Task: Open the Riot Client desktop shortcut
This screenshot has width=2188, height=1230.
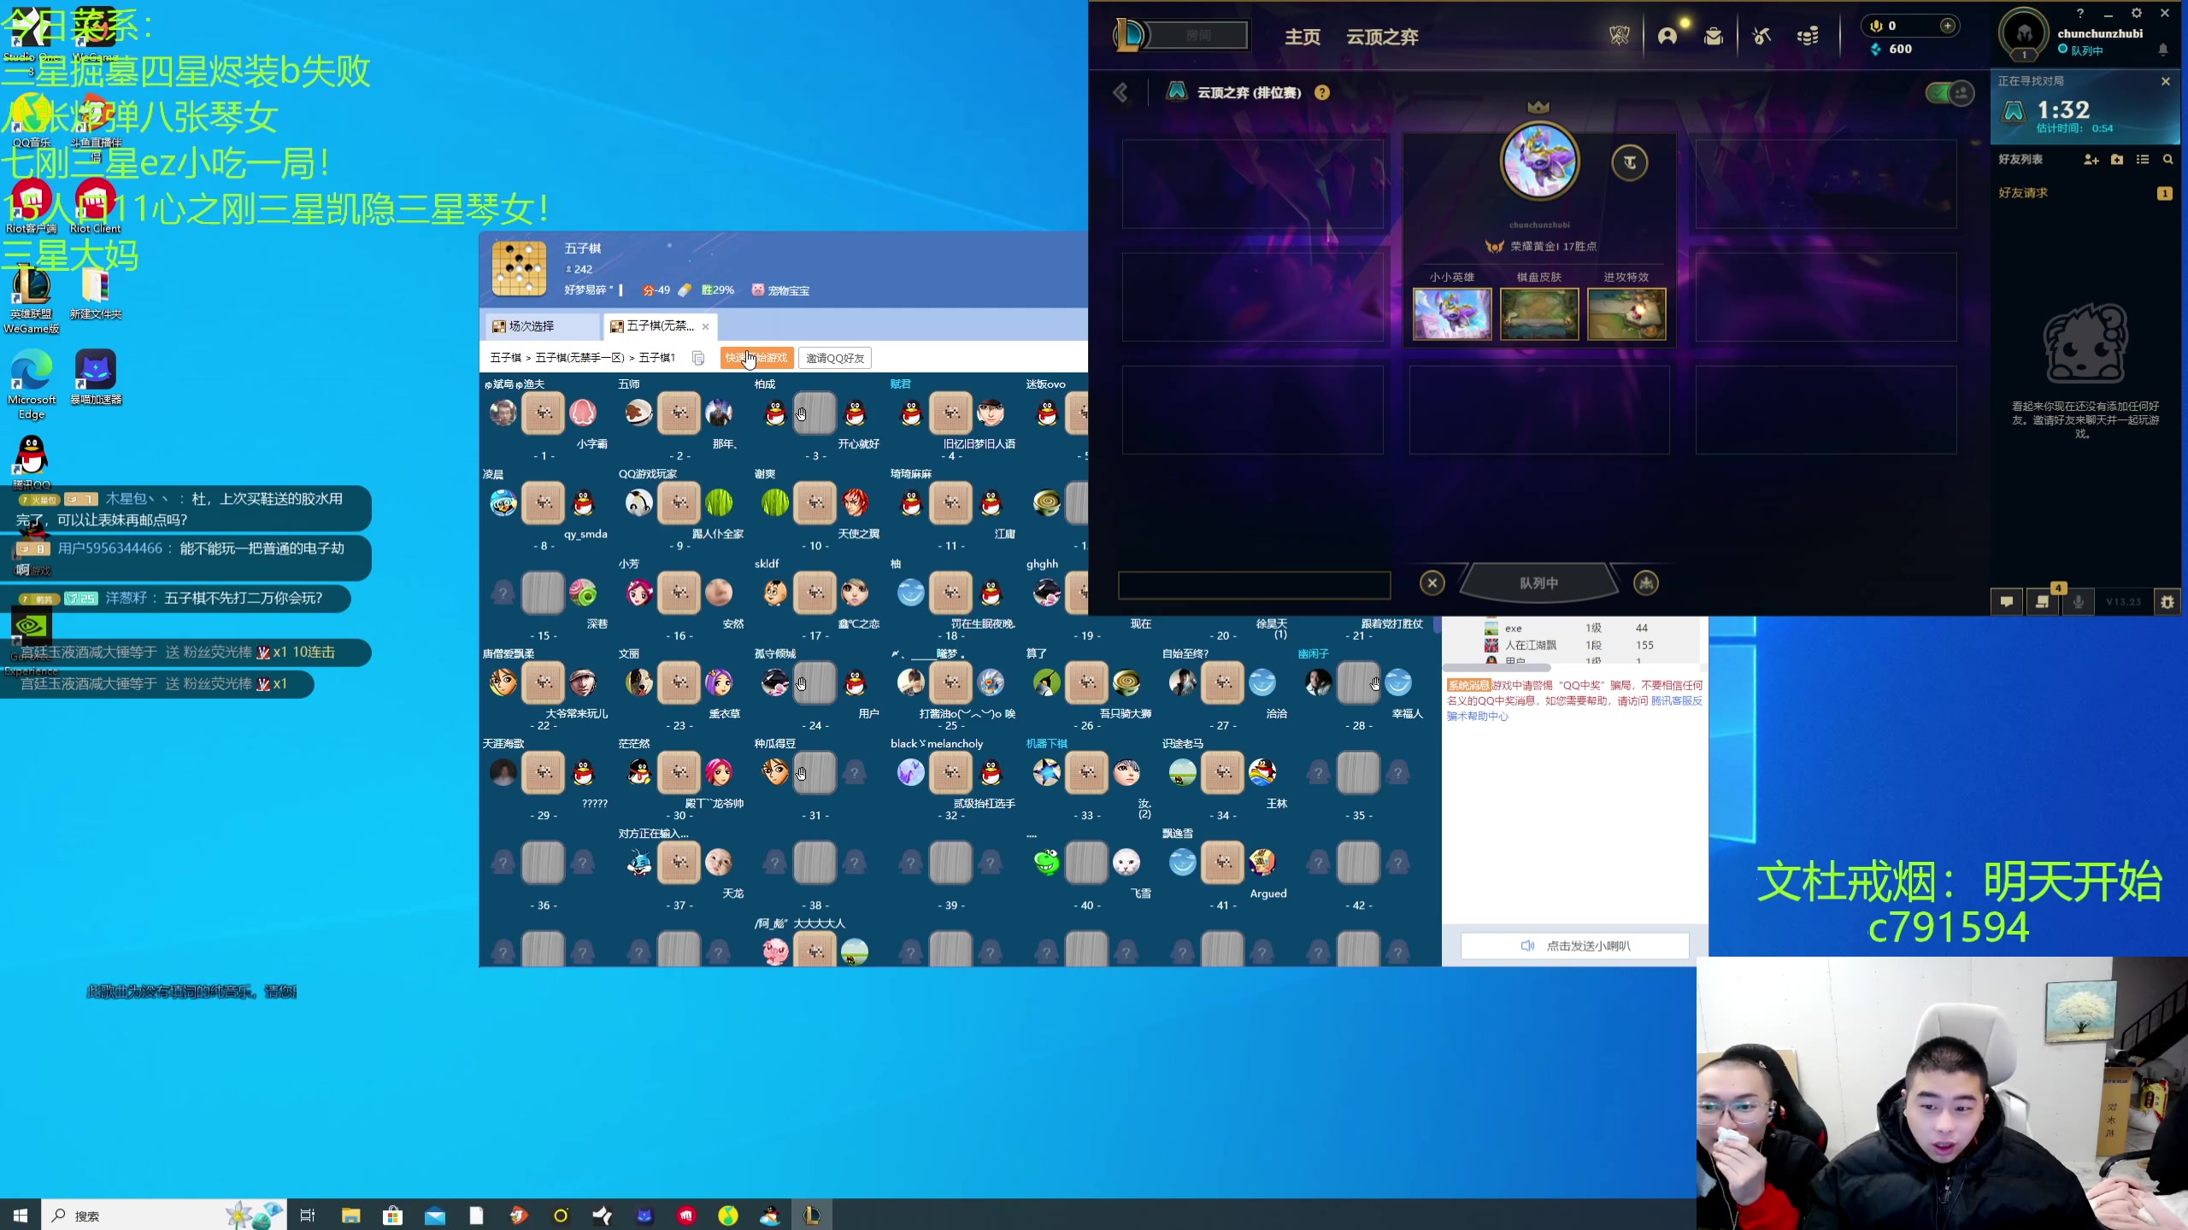Action: click(96, 206)
